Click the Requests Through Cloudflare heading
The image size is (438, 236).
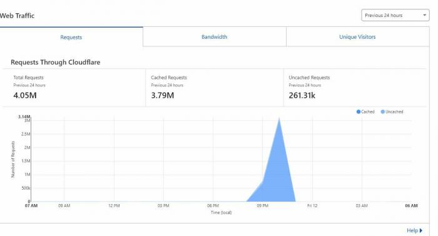click(55, 62)
